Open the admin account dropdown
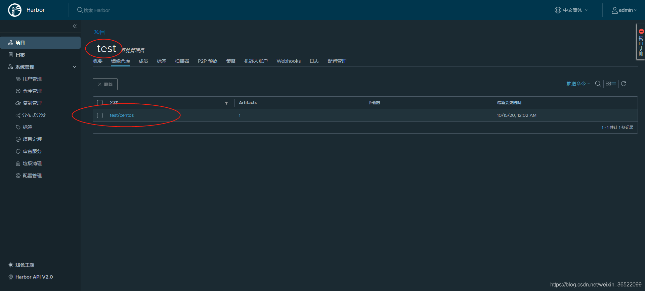 coord(624,10)
